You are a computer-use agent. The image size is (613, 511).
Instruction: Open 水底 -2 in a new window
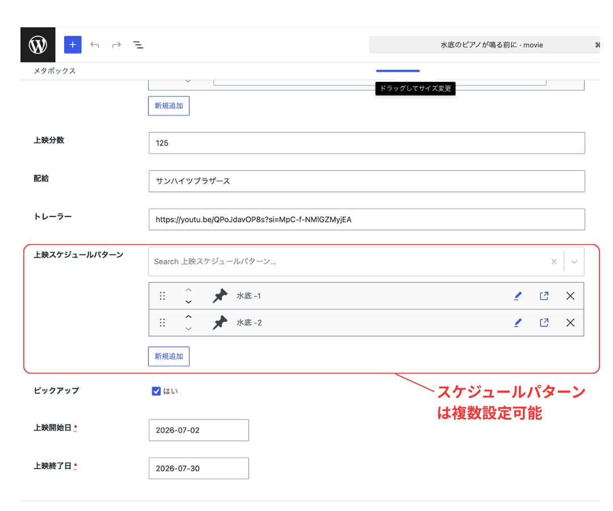[x=544, y=322]
